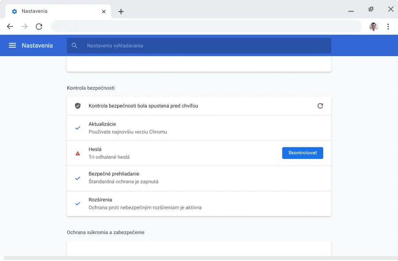Reload the current page

pos(39,26)
